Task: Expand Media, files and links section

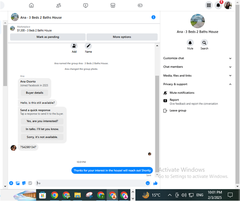Action: coord(197,76)
